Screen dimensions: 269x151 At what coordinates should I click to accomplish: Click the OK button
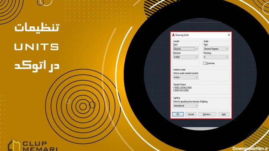(178, 114)
